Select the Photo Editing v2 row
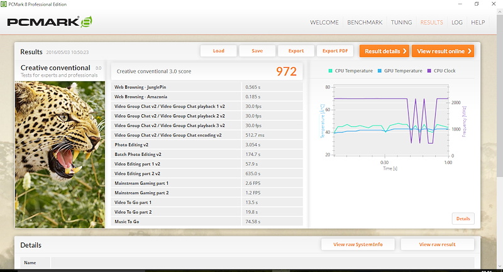503x272 pixels. [207, 145]
